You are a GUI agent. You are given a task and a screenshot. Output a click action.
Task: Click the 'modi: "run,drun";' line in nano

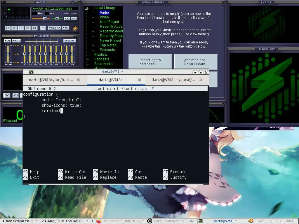[61, 100]
